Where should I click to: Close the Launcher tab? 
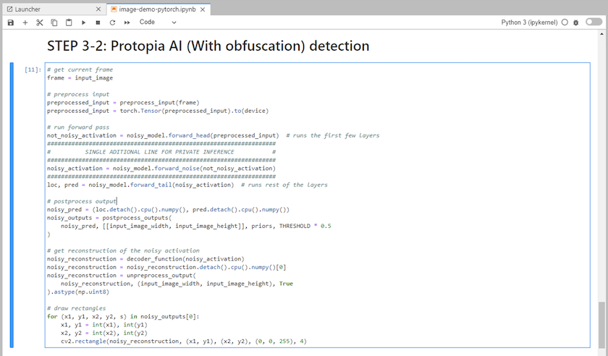(x=98, y=9)
